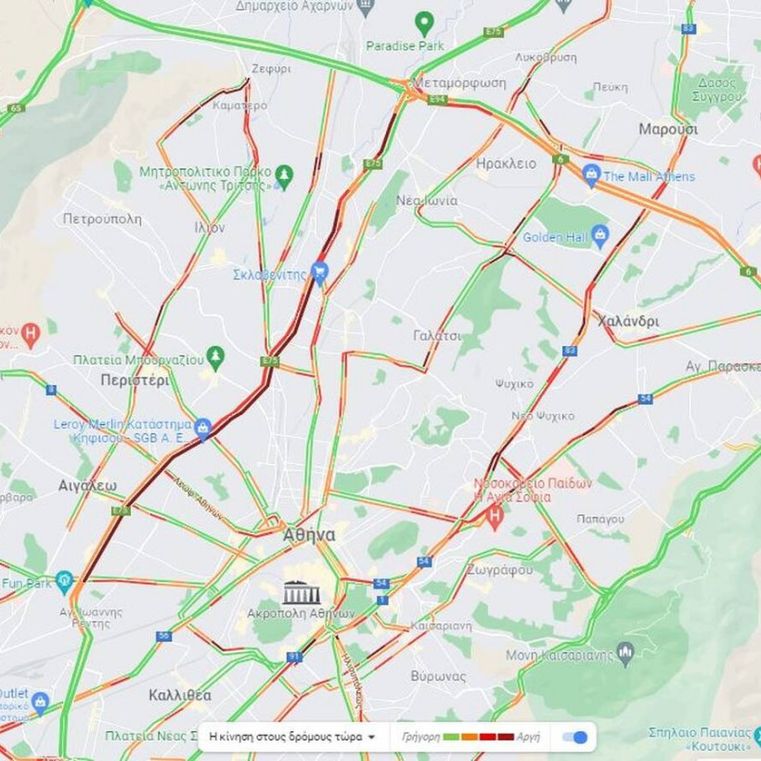The height and width of the screenshot is (761, 761).
Task: Click the Σκλαβενίτης shopping cart icon
Action: pos(319,273)
